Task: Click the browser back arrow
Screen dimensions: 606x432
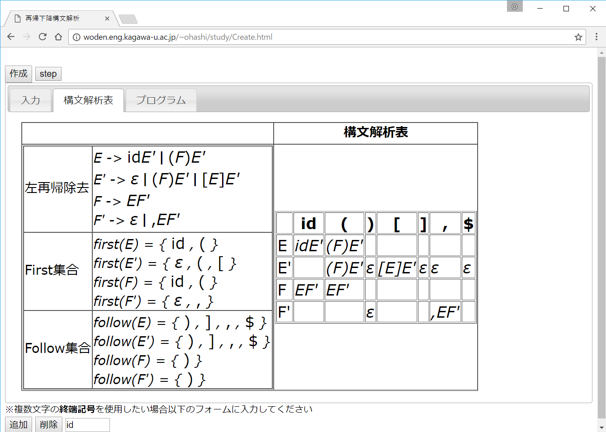Action: [11, 37]
